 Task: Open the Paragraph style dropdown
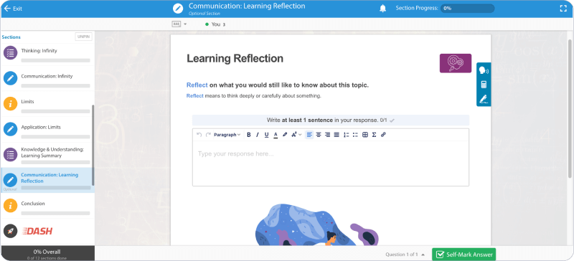tap(227, 135)
